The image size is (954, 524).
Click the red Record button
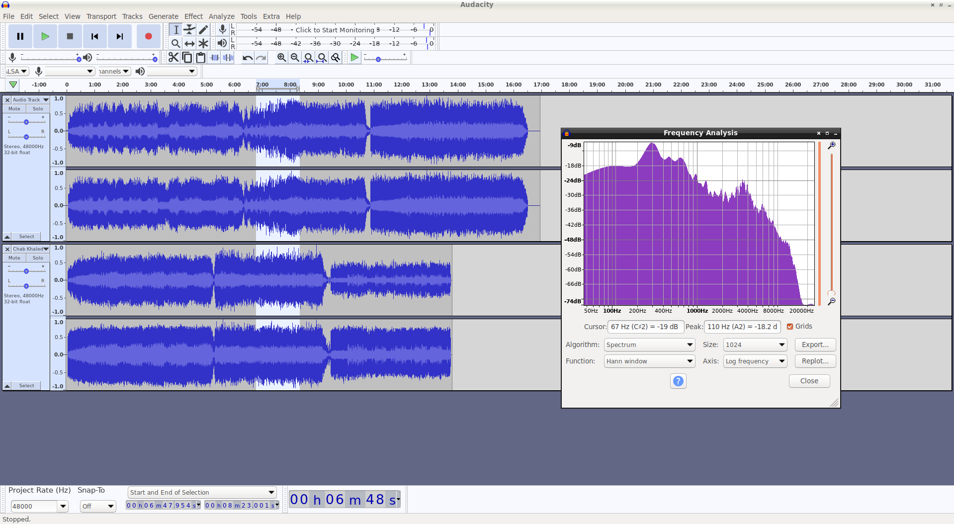[x=148, y=36]
